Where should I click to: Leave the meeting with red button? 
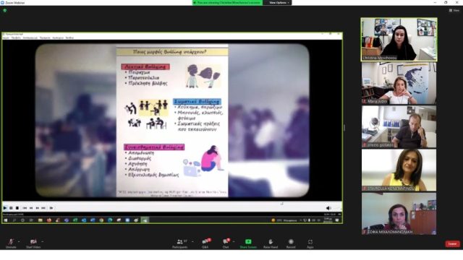click(x=452, y=244)
